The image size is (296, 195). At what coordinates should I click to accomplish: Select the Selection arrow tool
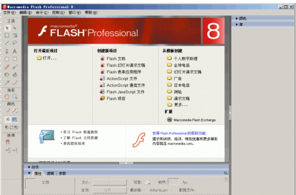click(x=7, y=28)
